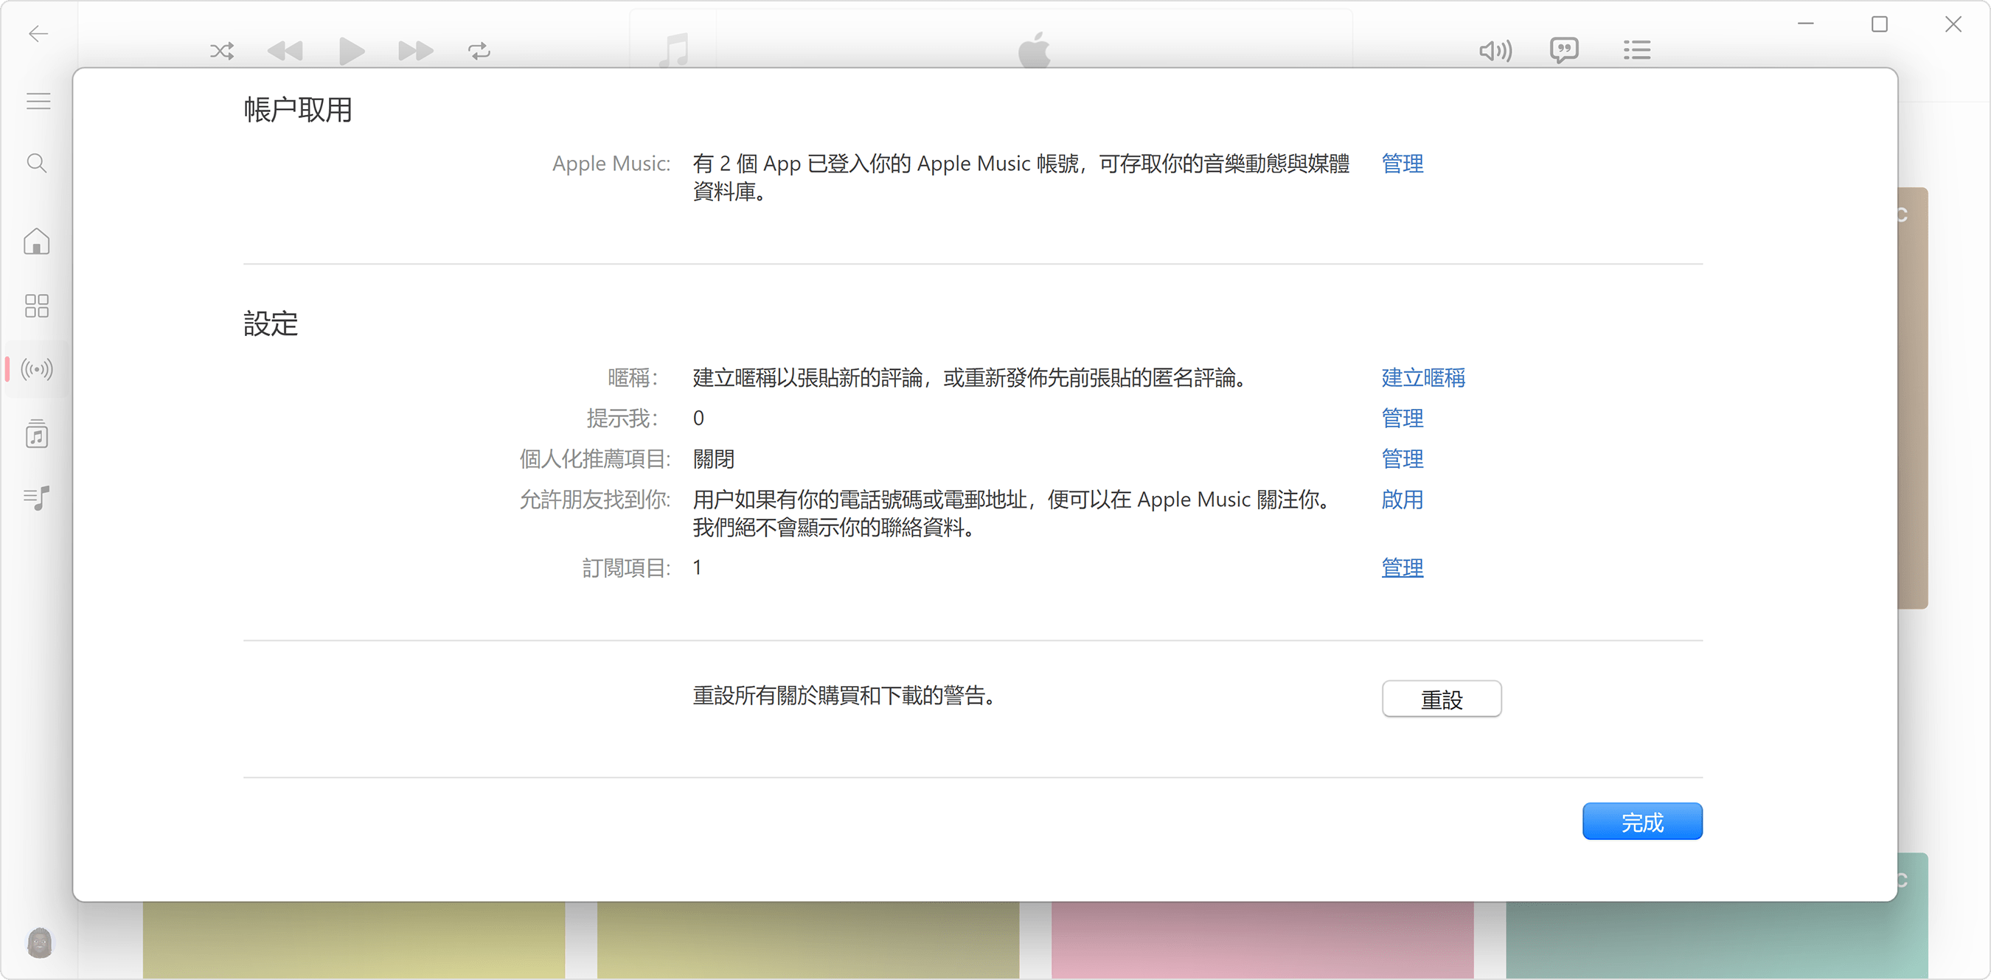Click the 個人化推薦項目 label
The height and width of the screenshot is (980, 1991).
click(594, 460)
